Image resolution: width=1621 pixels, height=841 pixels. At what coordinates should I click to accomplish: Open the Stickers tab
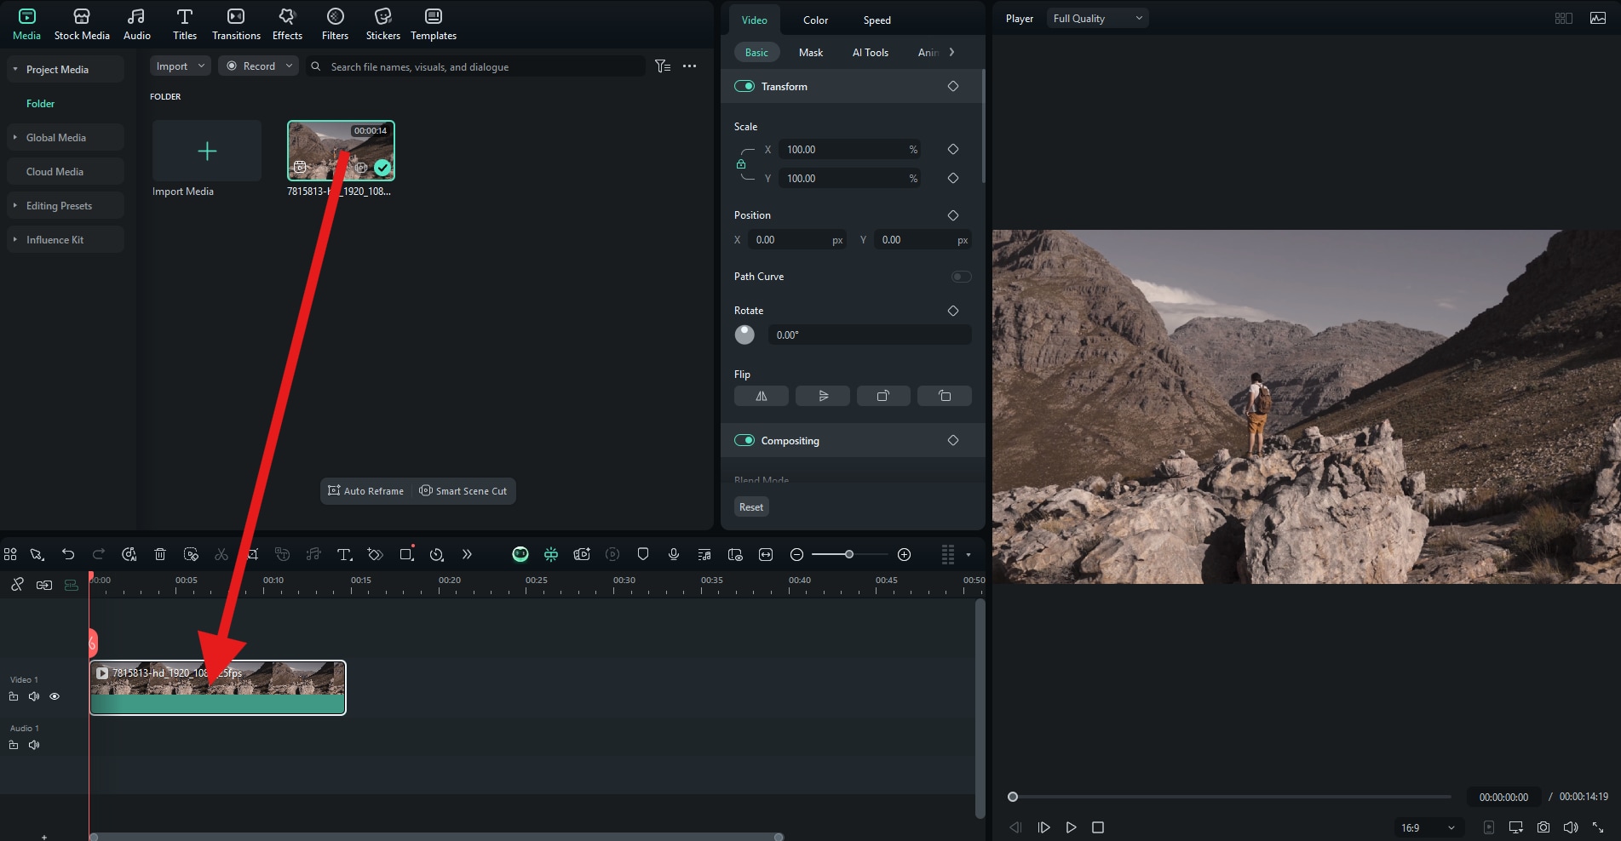(x=382, y=25)
